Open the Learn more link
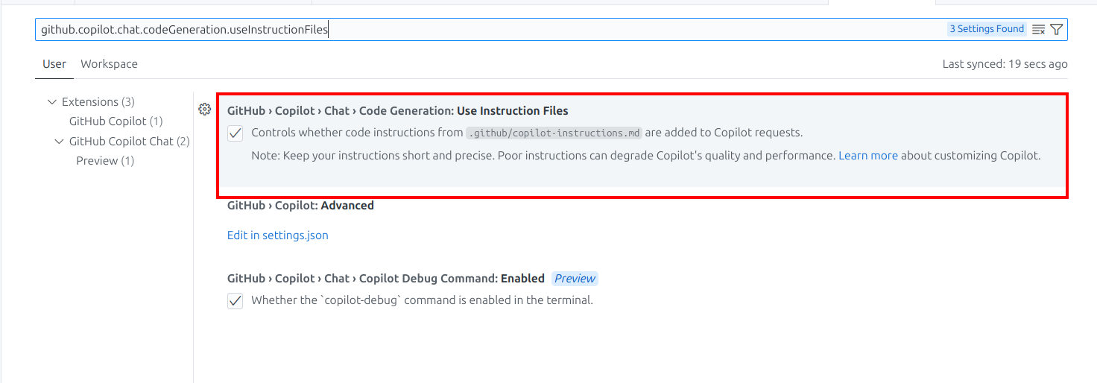 coord(867,156)
